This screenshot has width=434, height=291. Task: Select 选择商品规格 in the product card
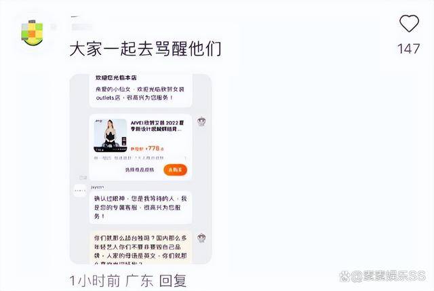pos(140,170)
